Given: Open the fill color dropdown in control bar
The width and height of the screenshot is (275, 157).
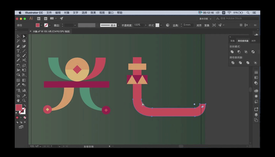Looking at the screenshot, I should [41, 25].
